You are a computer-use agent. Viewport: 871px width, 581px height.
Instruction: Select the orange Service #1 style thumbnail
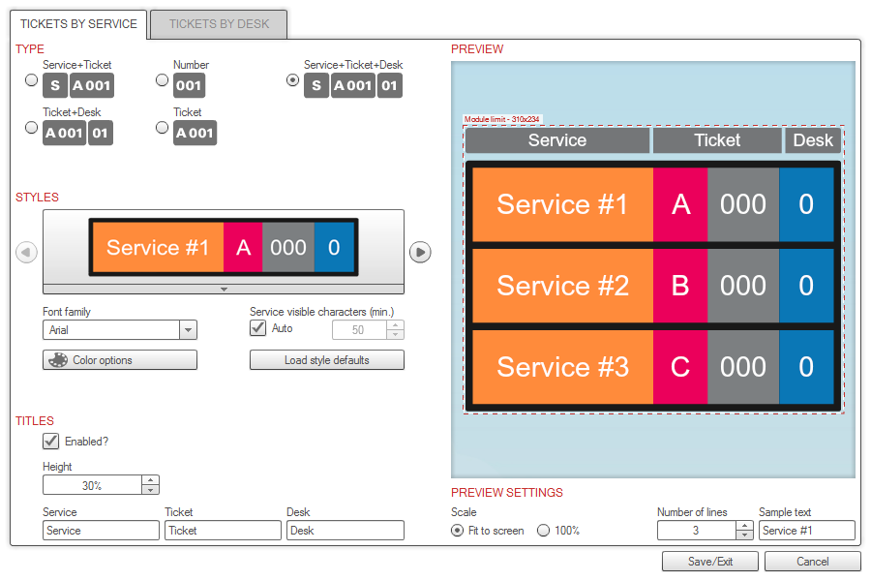pyautogui.click(x=224, y=248)
